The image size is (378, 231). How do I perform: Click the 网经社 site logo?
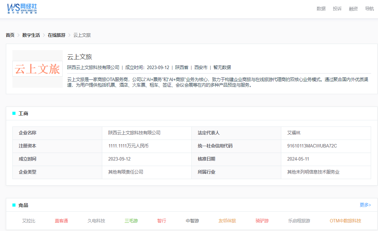[x=22, y=9]
